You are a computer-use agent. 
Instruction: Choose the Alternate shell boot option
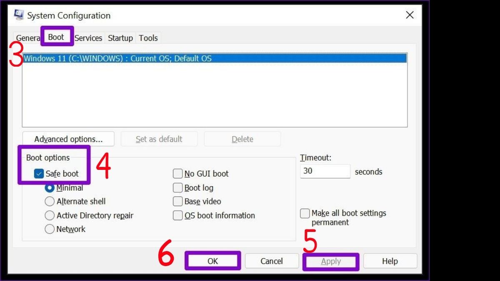pyautogui.click(x=50, y=201)
